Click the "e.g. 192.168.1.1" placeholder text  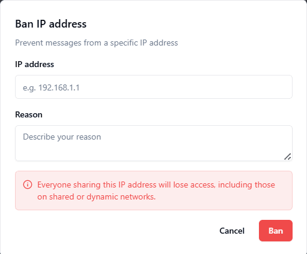pos(51,87)
